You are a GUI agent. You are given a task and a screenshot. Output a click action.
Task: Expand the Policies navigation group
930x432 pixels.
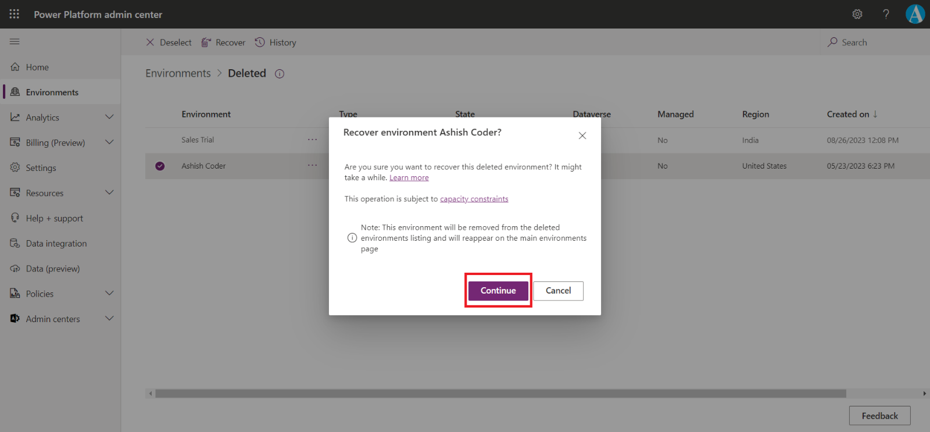point(109,294)
